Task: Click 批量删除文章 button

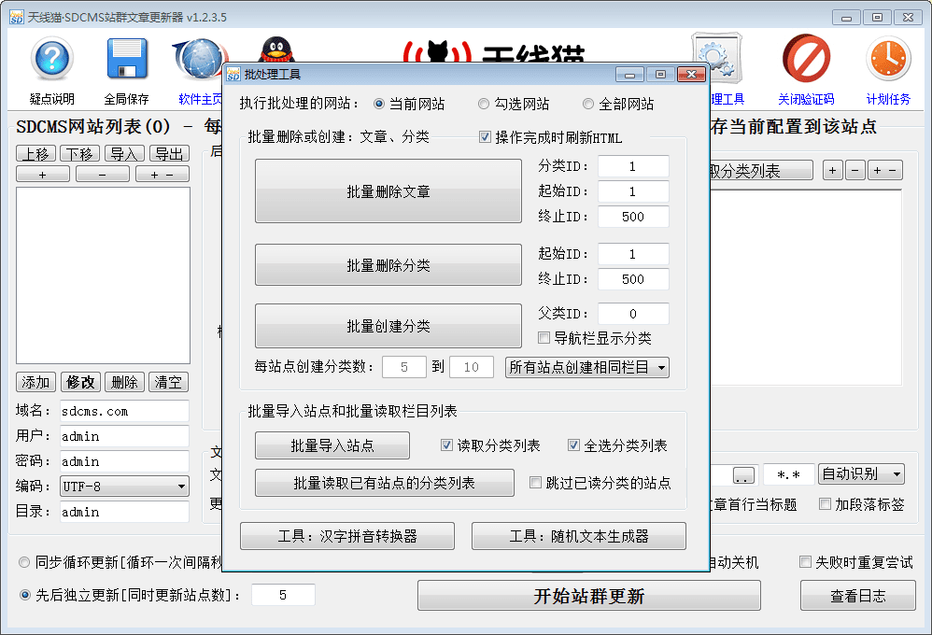Action: (x=388, y=190)
